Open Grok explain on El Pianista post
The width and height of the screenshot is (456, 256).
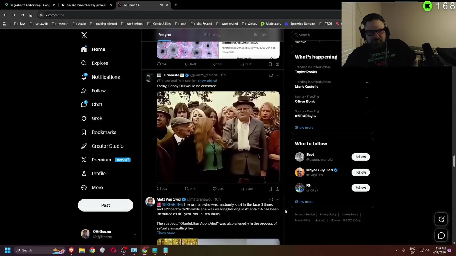271,75
